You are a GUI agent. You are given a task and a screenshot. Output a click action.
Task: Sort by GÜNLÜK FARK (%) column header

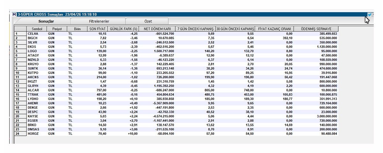click(x=124, y=29)
